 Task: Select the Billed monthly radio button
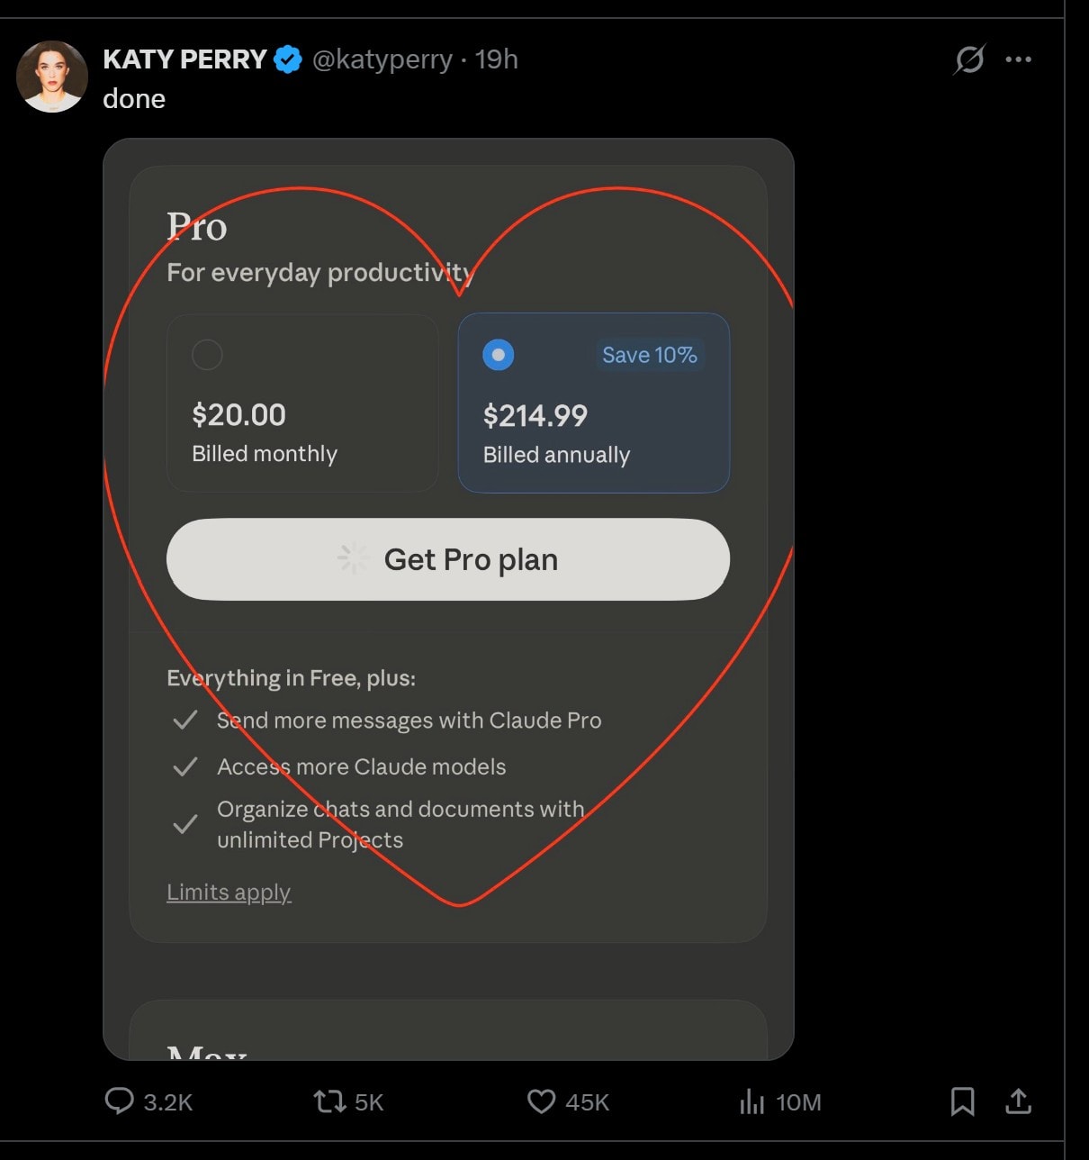point(207,355)
